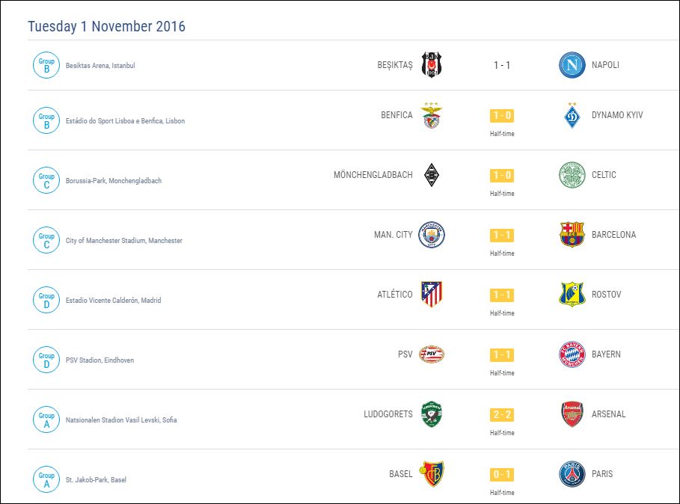Screen dimensions: 680x504
Task: Click the Beşiktaş club crest
Action: pos(431,65)
